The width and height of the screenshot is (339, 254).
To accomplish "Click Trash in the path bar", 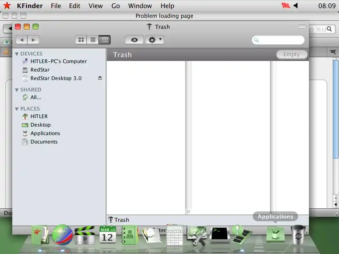I will (119, 220).
